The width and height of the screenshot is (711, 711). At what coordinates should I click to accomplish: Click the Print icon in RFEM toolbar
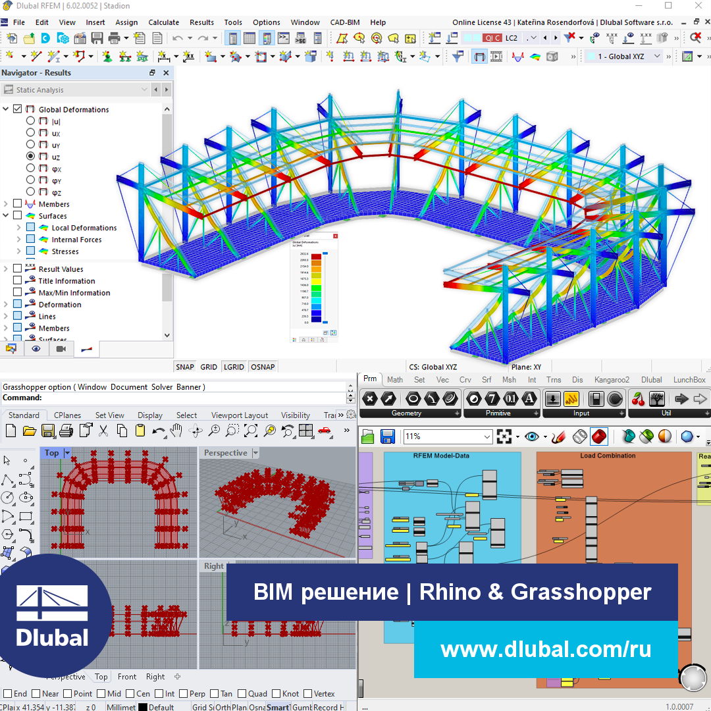(113, 38)
